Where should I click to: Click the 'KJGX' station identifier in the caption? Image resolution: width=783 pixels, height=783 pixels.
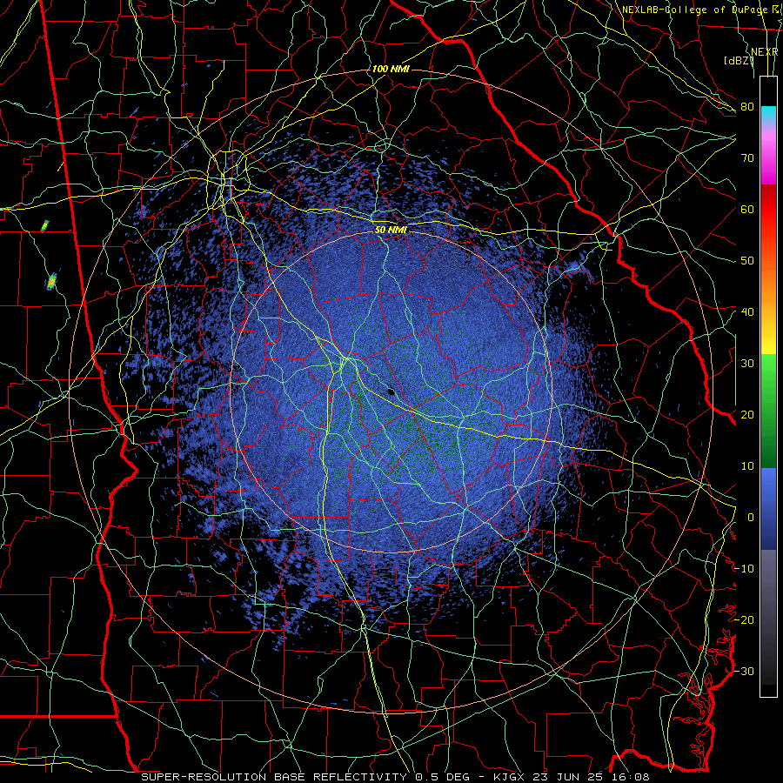pyautogui.click(x=510, y=777)
